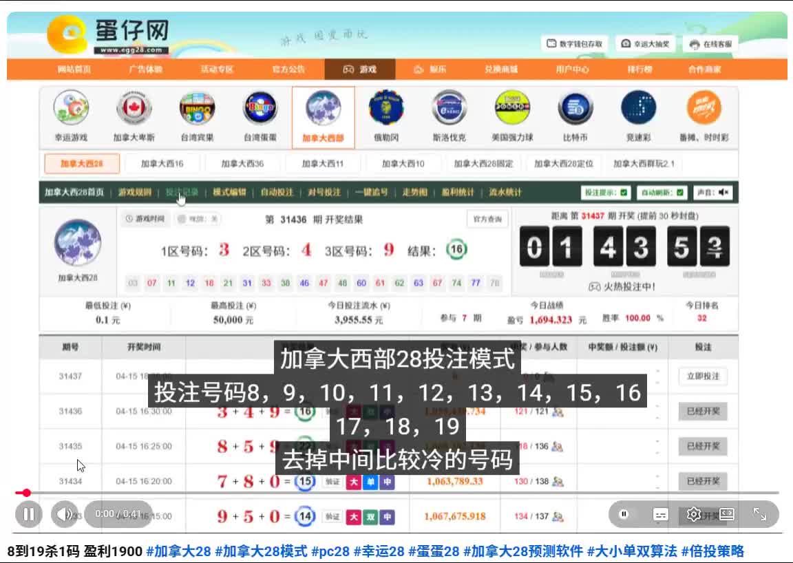Mute the video with speaker icon

[64, 514]
